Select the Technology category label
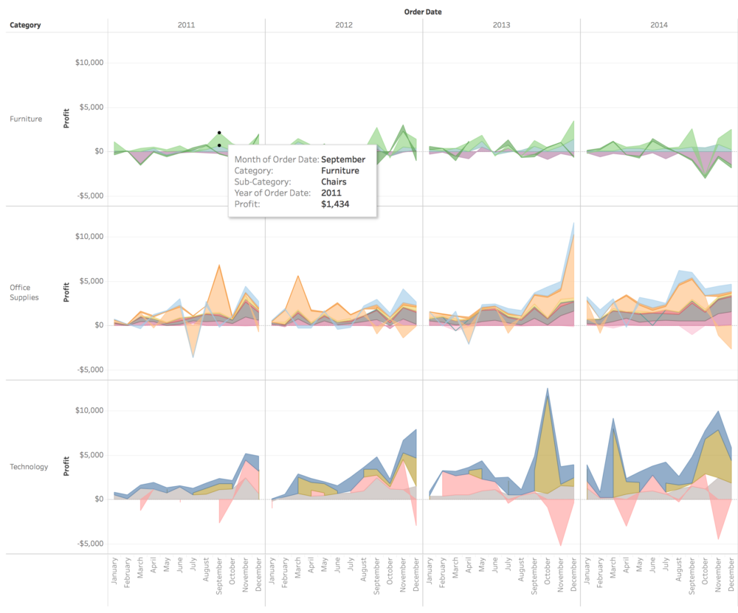 click(x=29, y=466)
